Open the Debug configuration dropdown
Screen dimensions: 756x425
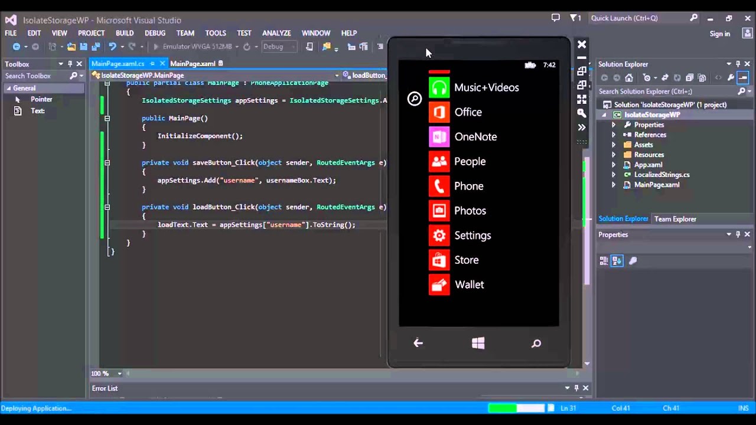(x=279, y=47)
